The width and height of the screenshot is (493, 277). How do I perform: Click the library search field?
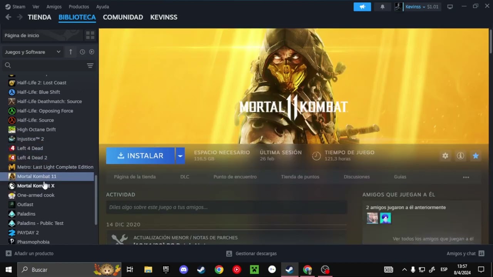tap(45, 65)
